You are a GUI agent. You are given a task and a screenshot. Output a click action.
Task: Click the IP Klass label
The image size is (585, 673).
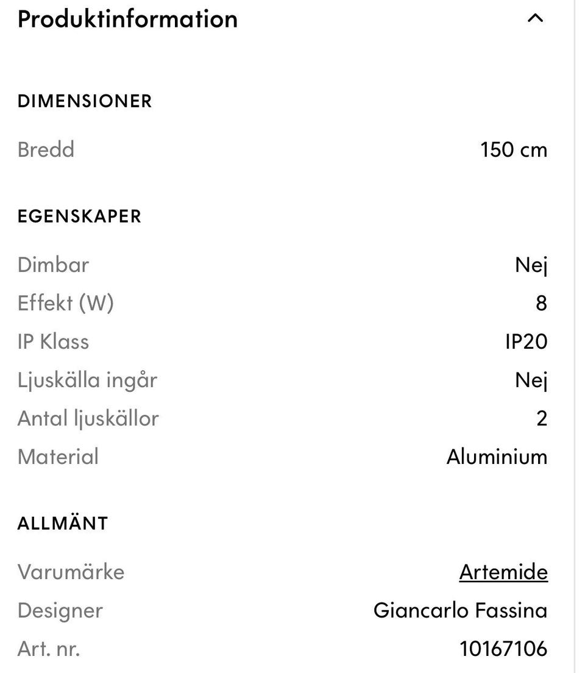point(53,341)
